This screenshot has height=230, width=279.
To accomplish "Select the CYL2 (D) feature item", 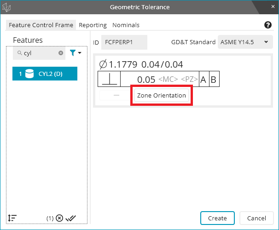I will click(x=45, y=74).
